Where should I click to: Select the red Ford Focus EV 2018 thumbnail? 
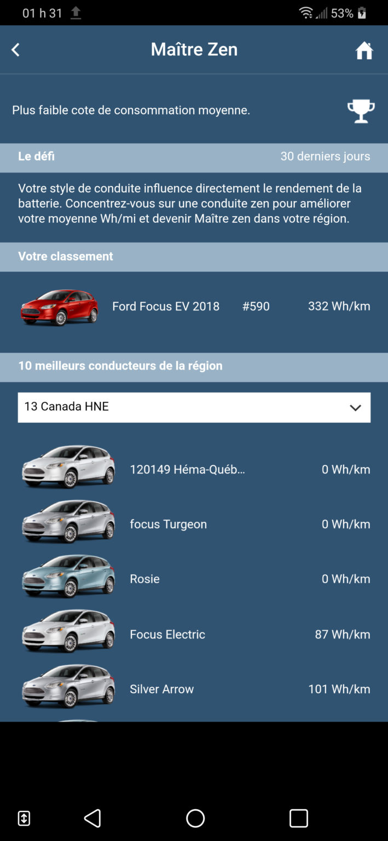tap(60, 307)
